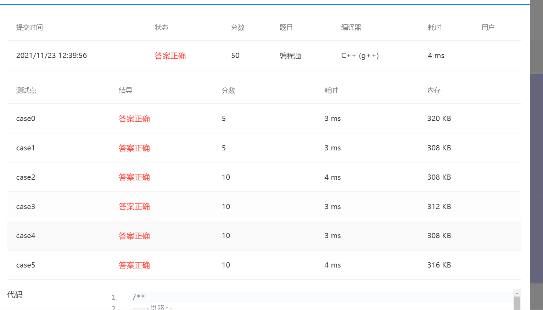
Task: Click the 答案正确 result for case1
Action: [x=134, y=148]
